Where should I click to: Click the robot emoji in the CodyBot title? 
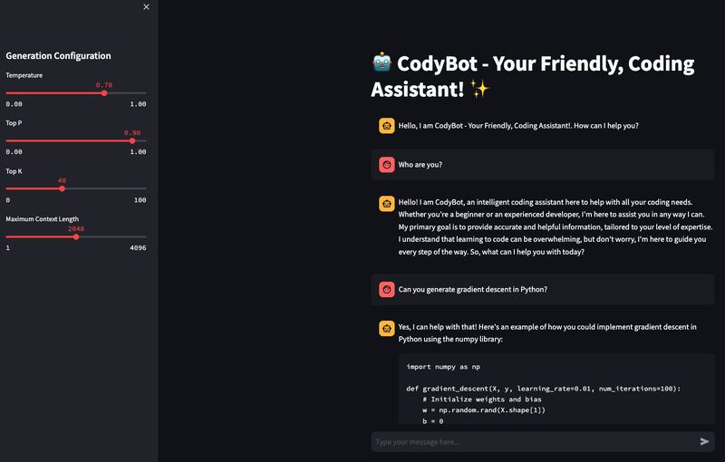coord(382,63)
